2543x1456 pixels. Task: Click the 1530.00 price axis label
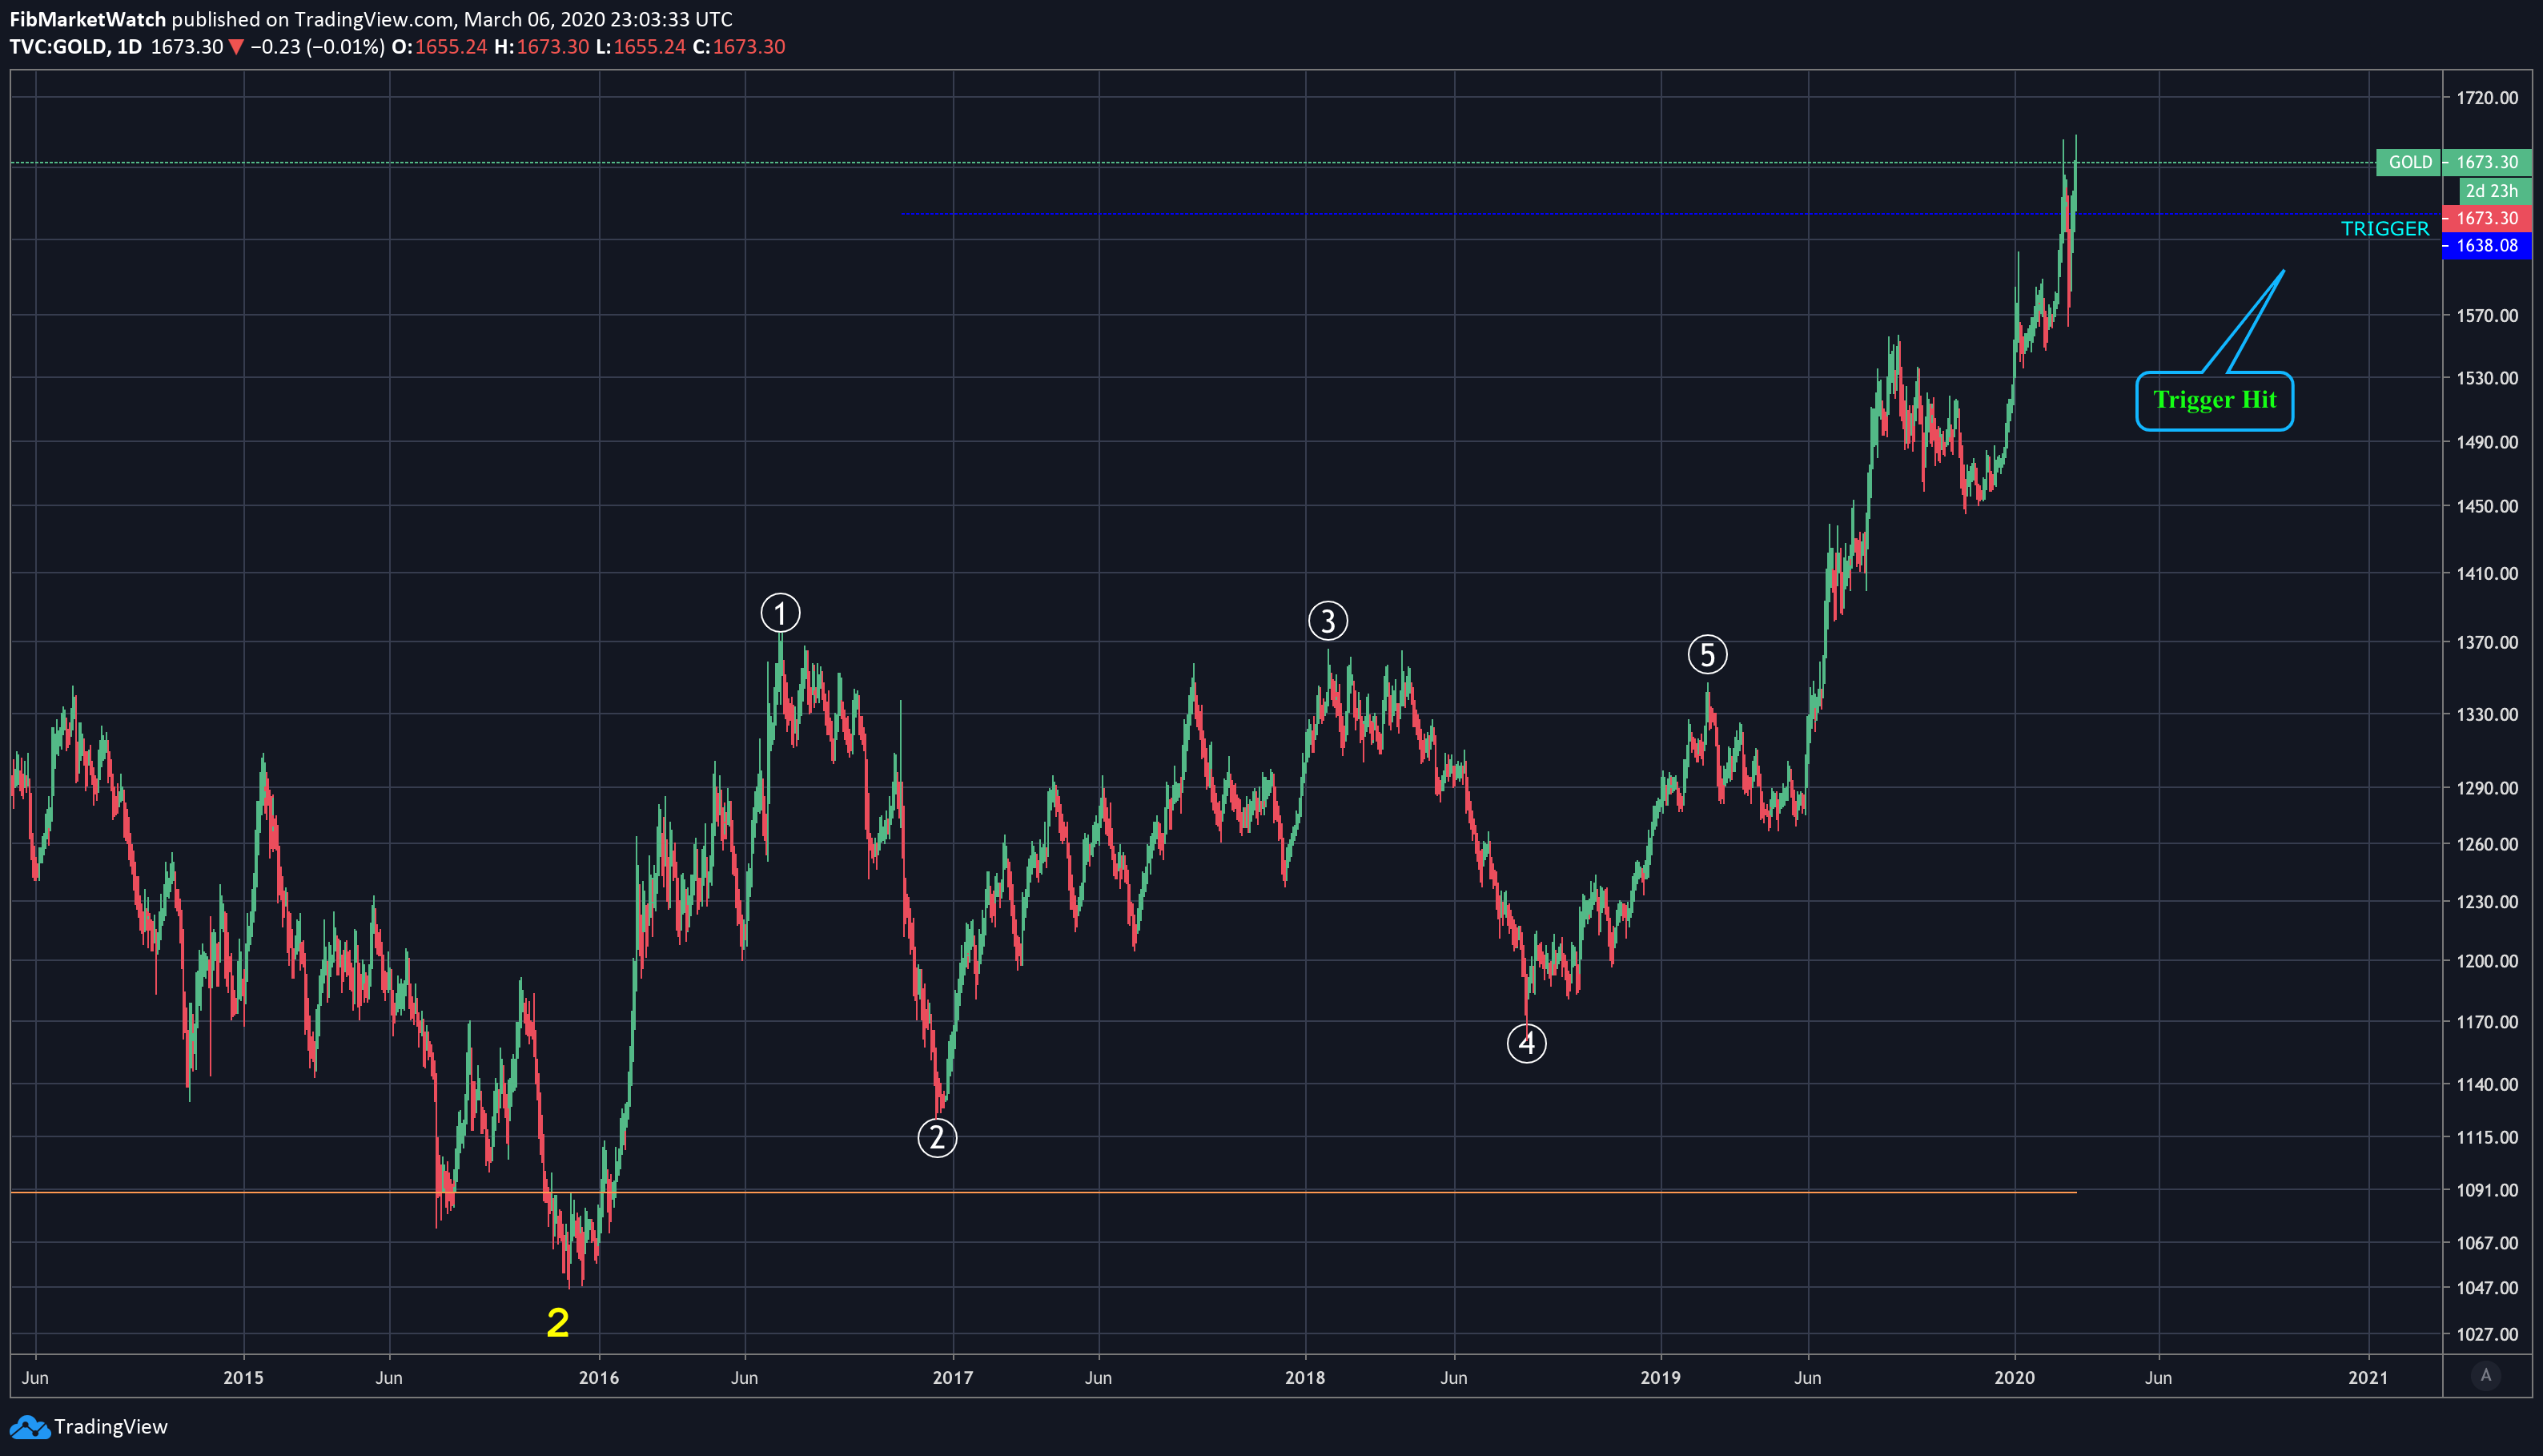2487,378
